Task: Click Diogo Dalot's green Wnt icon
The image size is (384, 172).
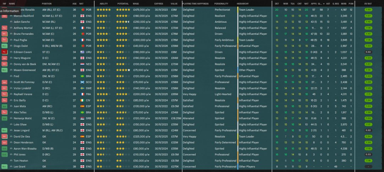Action: 4,46
